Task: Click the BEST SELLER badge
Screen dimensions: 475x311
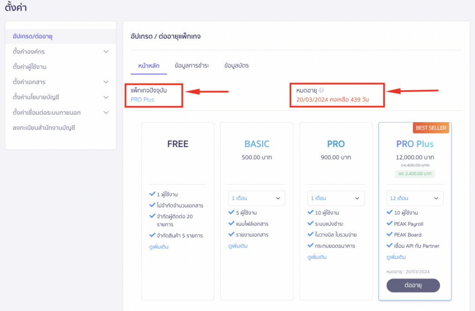Action: (x=431, y=128)
